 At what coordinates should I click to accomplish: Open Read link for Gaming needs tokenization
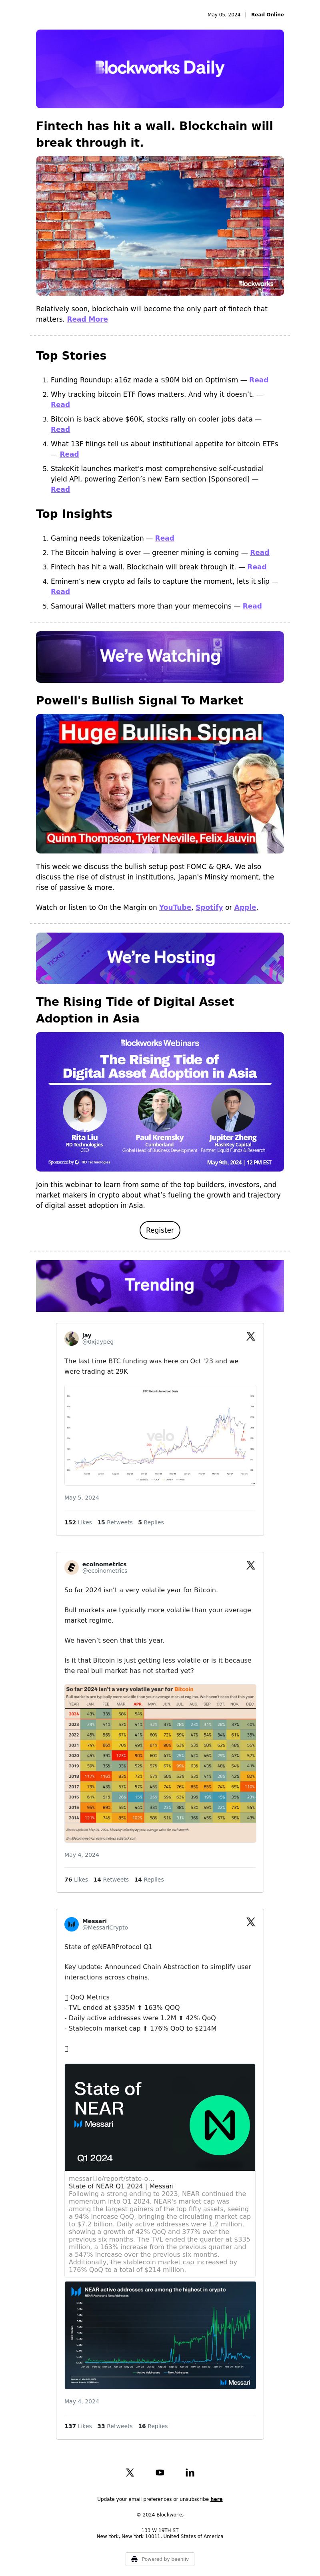165,538
